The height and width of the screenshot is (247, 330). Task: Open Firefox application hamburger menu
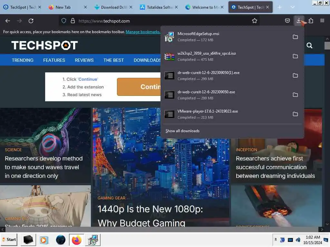[x=322, y=21]
